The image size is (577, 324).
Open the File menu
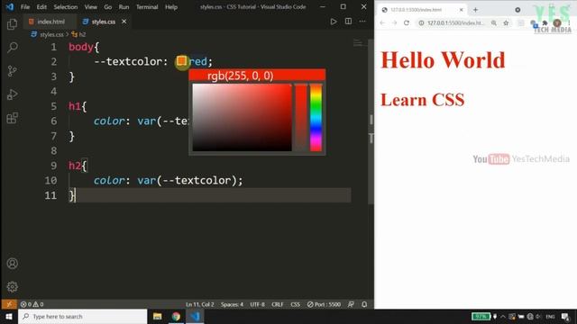[x=25, y=7]
